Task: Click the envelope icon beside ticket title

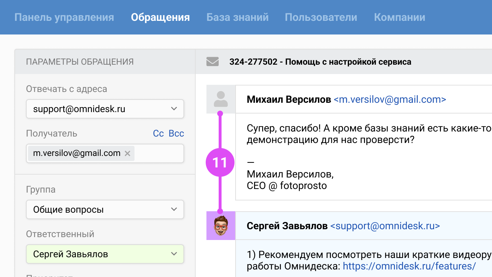Action: [213, 62]
